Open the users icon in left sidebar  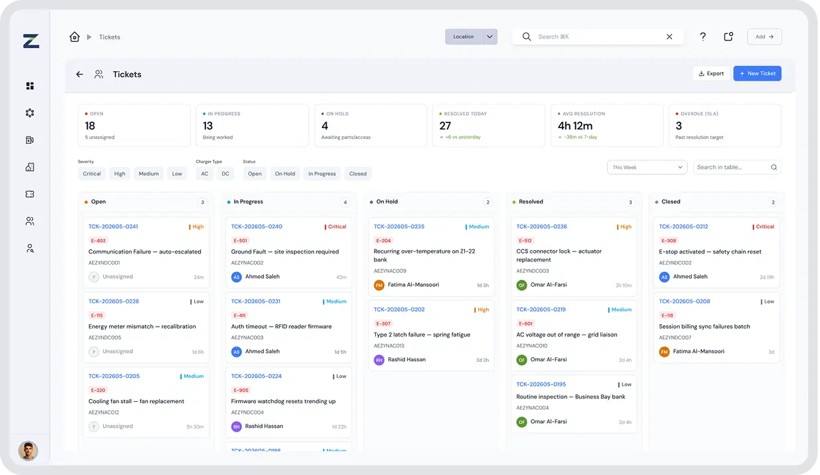[x=30, y=221]
